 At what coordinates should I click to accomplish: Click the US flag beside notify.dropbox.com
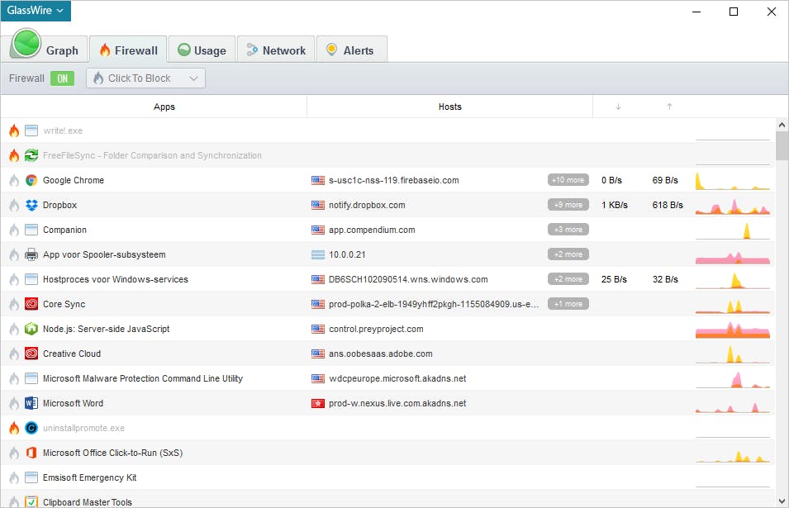coord(318,205)
